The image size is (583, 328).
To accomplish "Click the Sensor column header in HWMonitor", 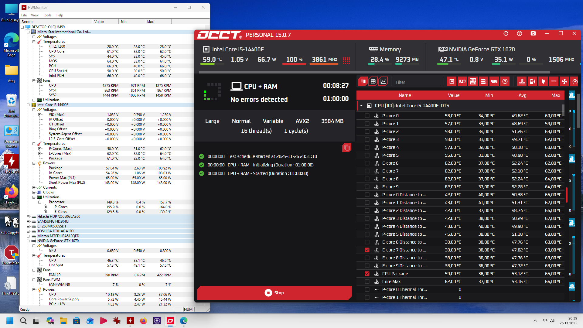I will pyautogui.click(x=56, y=22).
